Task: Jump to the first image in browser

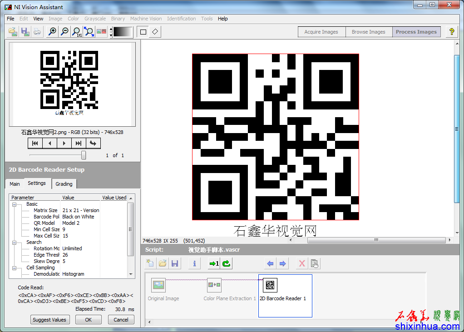Action: pyautogui.click(x=35, y=143)
